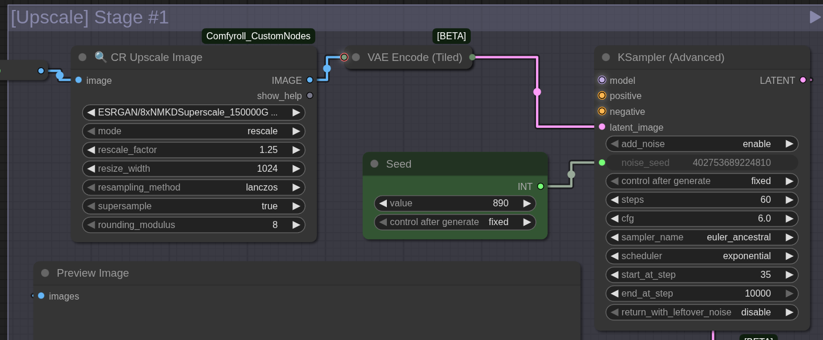The image size is (823, 340).
Task: Click the noise_seed value field
Action: 702,162
